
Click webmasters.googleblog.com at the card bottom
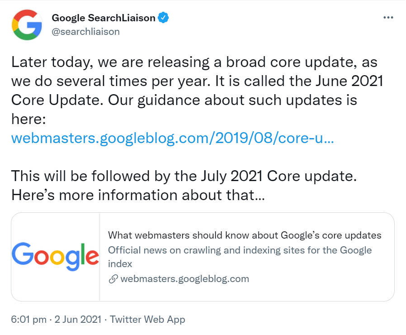coord(185,279)
